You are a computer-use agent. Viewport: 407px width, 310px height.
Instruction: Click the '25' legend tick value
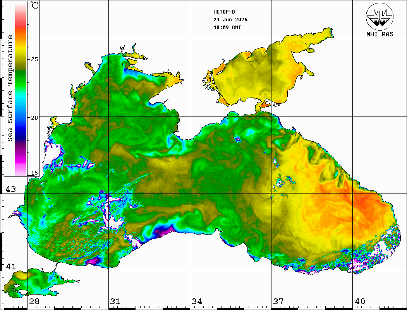coord(34,59)
